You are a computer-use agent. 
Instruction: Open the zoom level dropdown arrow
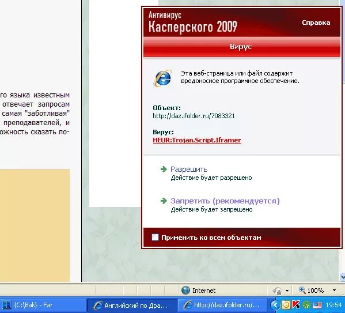coord(334,291)
